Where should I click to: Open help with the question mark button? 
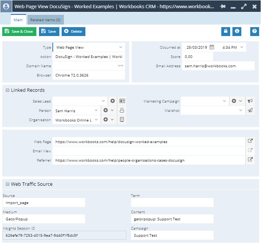click(254, 31)
